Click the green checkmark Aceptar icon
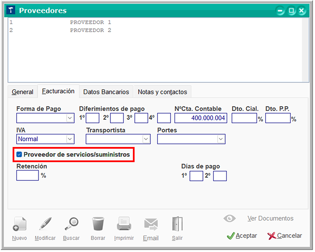Viewport: 315px width, 252px height. [x=230, y=236]
